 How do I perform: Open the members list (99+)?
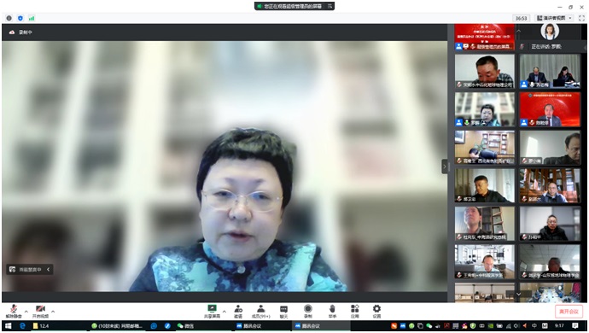[260, 311]
